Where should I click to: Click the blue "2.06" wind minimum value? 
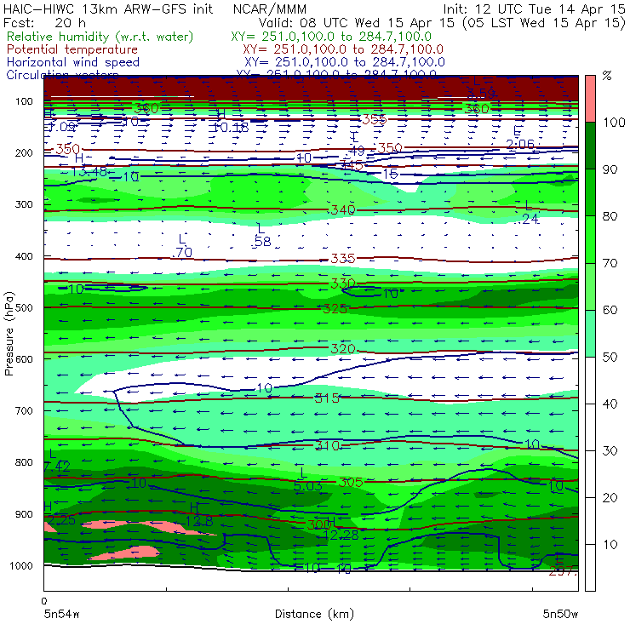pyautogui.click(x=520, y=144)
